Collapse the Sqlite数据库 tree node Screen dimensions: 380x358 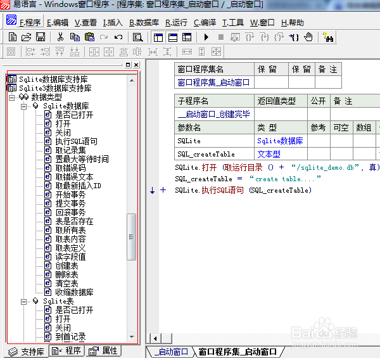23,106
